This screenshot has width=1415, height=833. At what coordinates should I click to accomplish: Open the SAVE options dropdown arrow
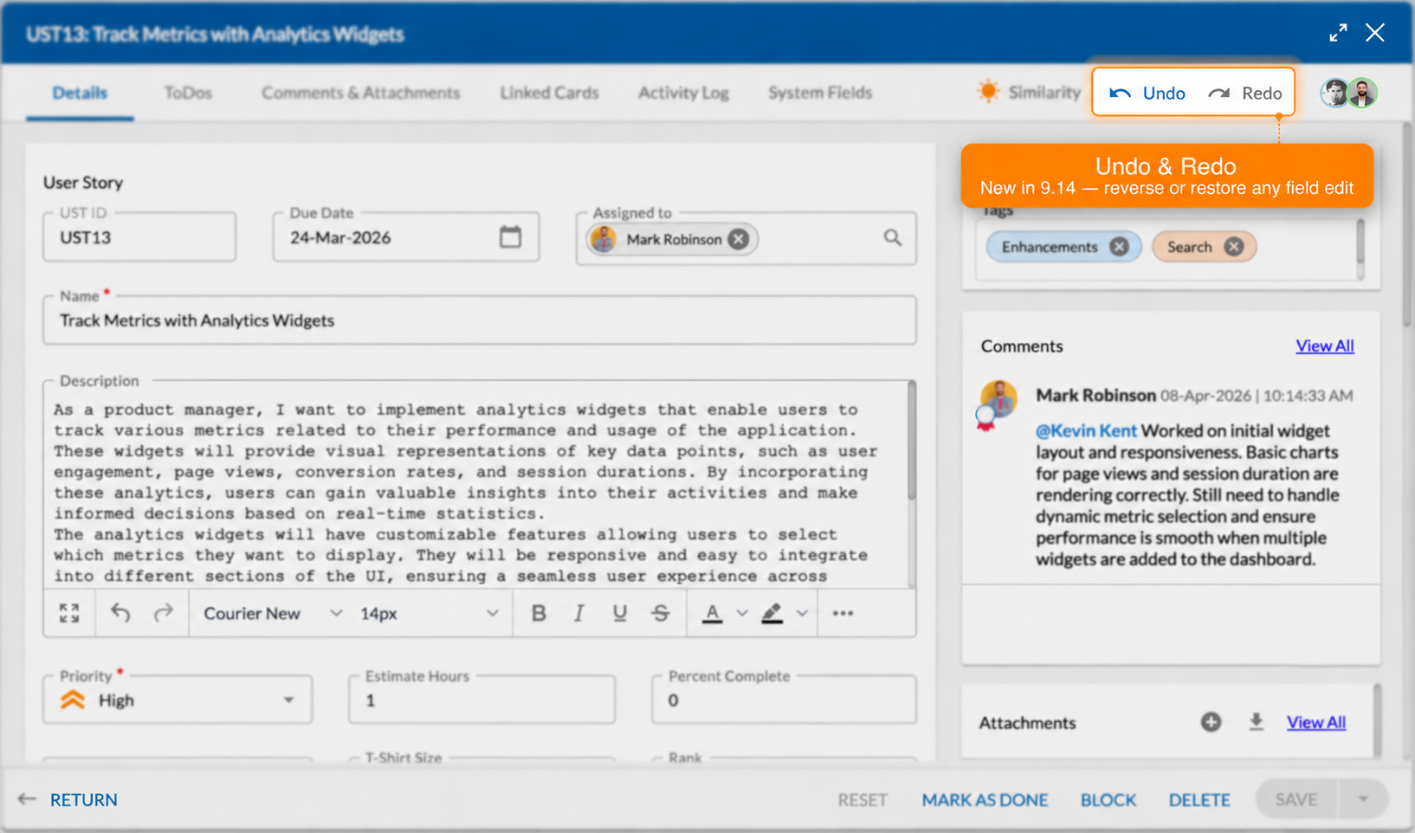(x=1363, y=799)
